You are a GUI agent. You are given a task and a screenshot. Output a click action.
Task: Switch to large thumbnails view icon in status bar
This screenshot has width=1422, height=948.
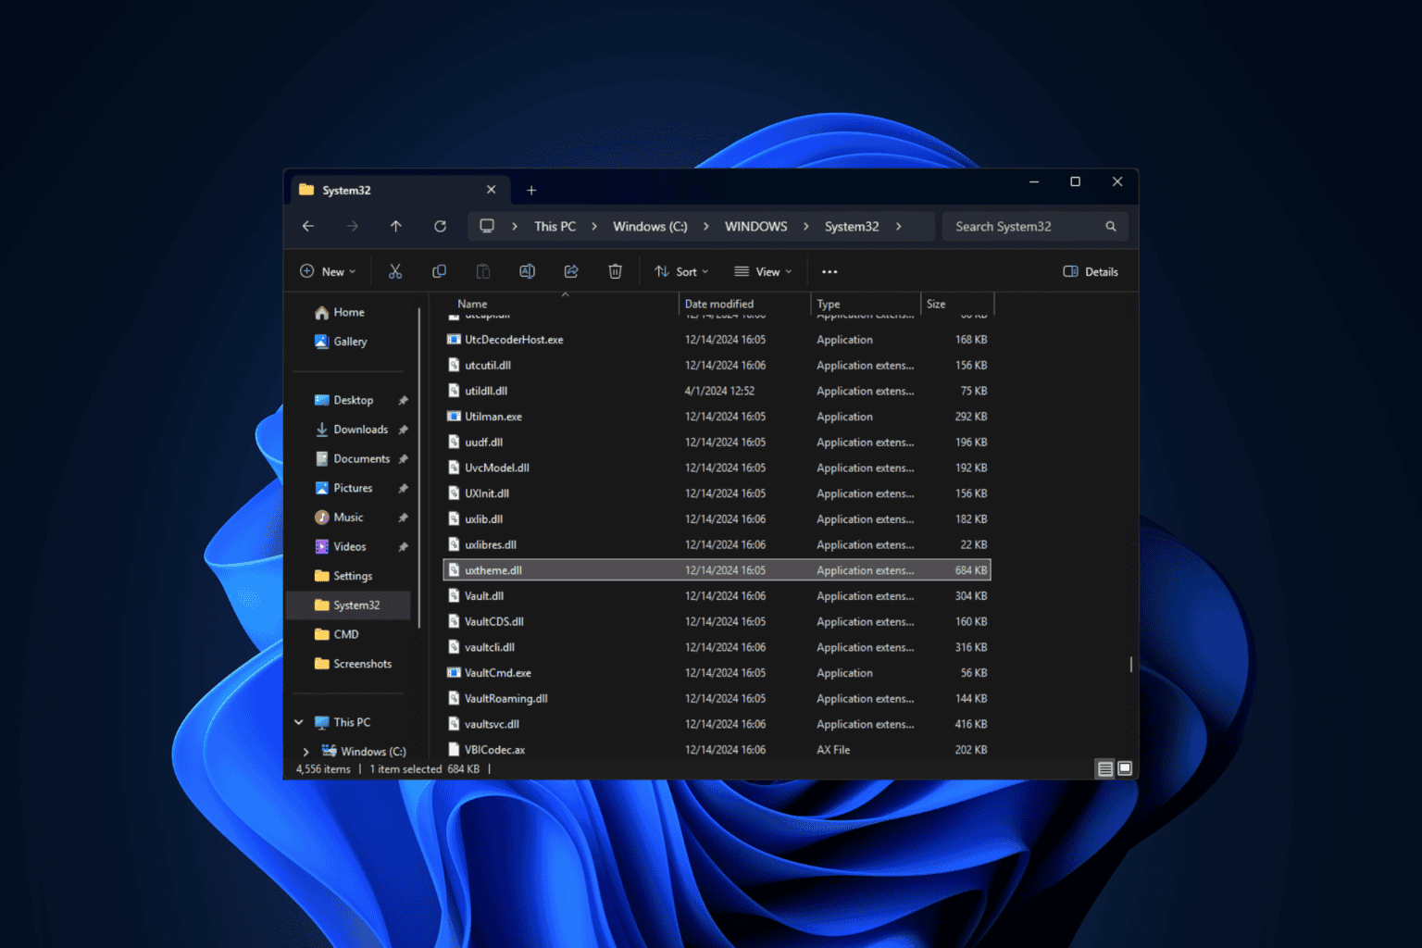point(1125,768)
